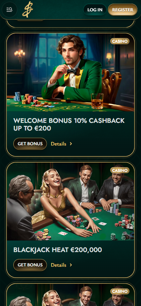Click the Welcome Bonus 10% Cashback title
The width and height of the screenshot is (141, 306).
pos(69,124)
